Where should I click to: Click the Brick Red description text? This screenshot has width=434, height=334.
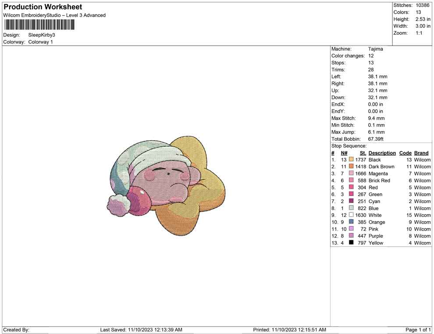(379, 181)
